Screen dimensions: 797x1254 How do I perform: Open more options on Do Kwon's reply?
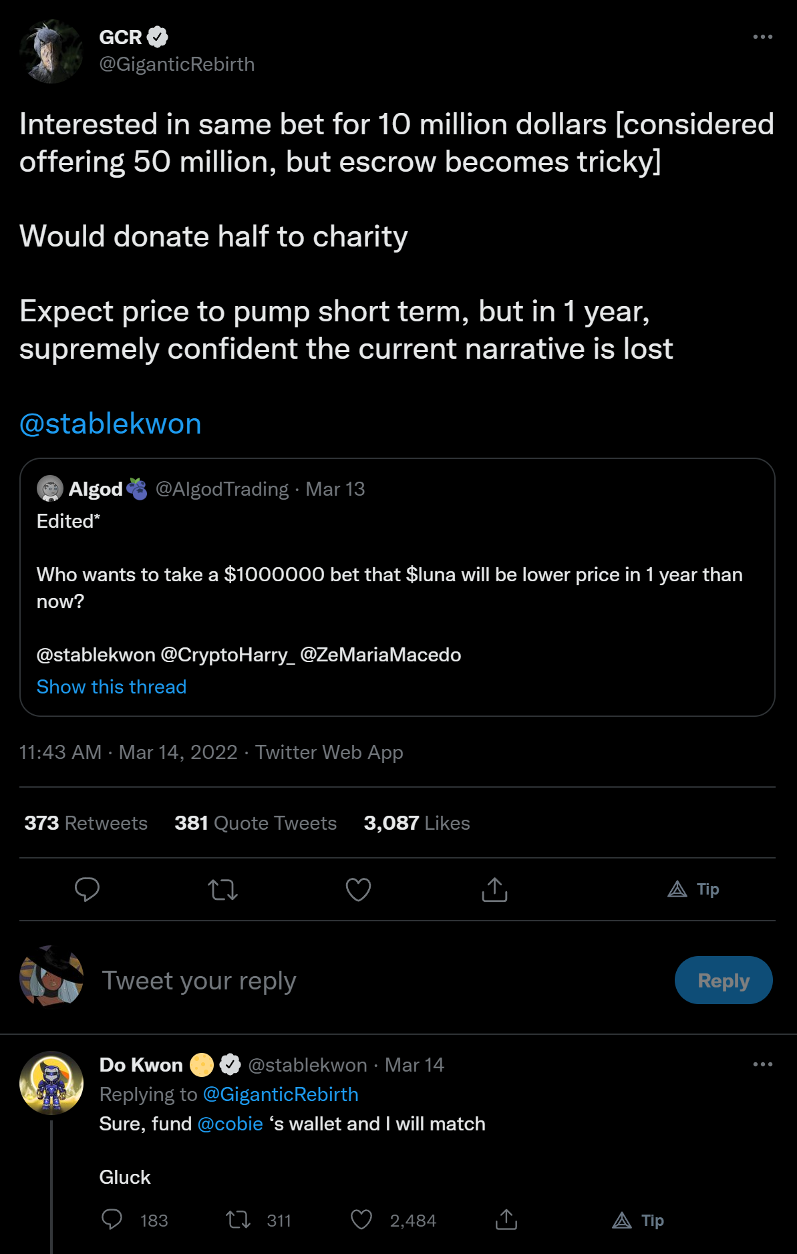[762, 1064]
